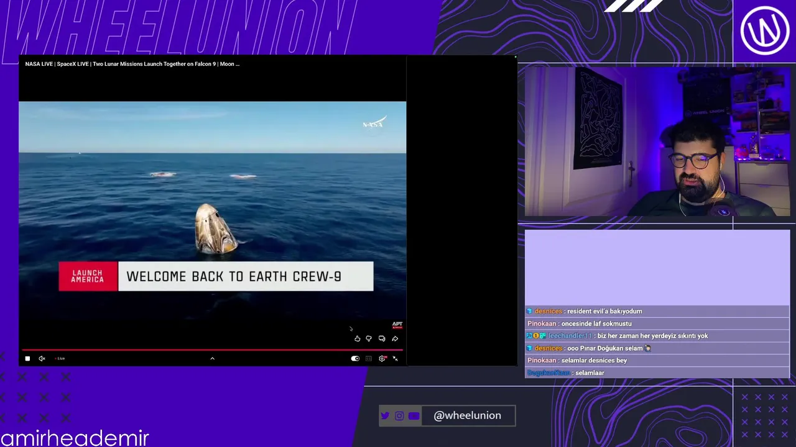Open comments via speech bubble icon
The width and height of the screenshot is (796, 447).
click(x=382, y=338)
